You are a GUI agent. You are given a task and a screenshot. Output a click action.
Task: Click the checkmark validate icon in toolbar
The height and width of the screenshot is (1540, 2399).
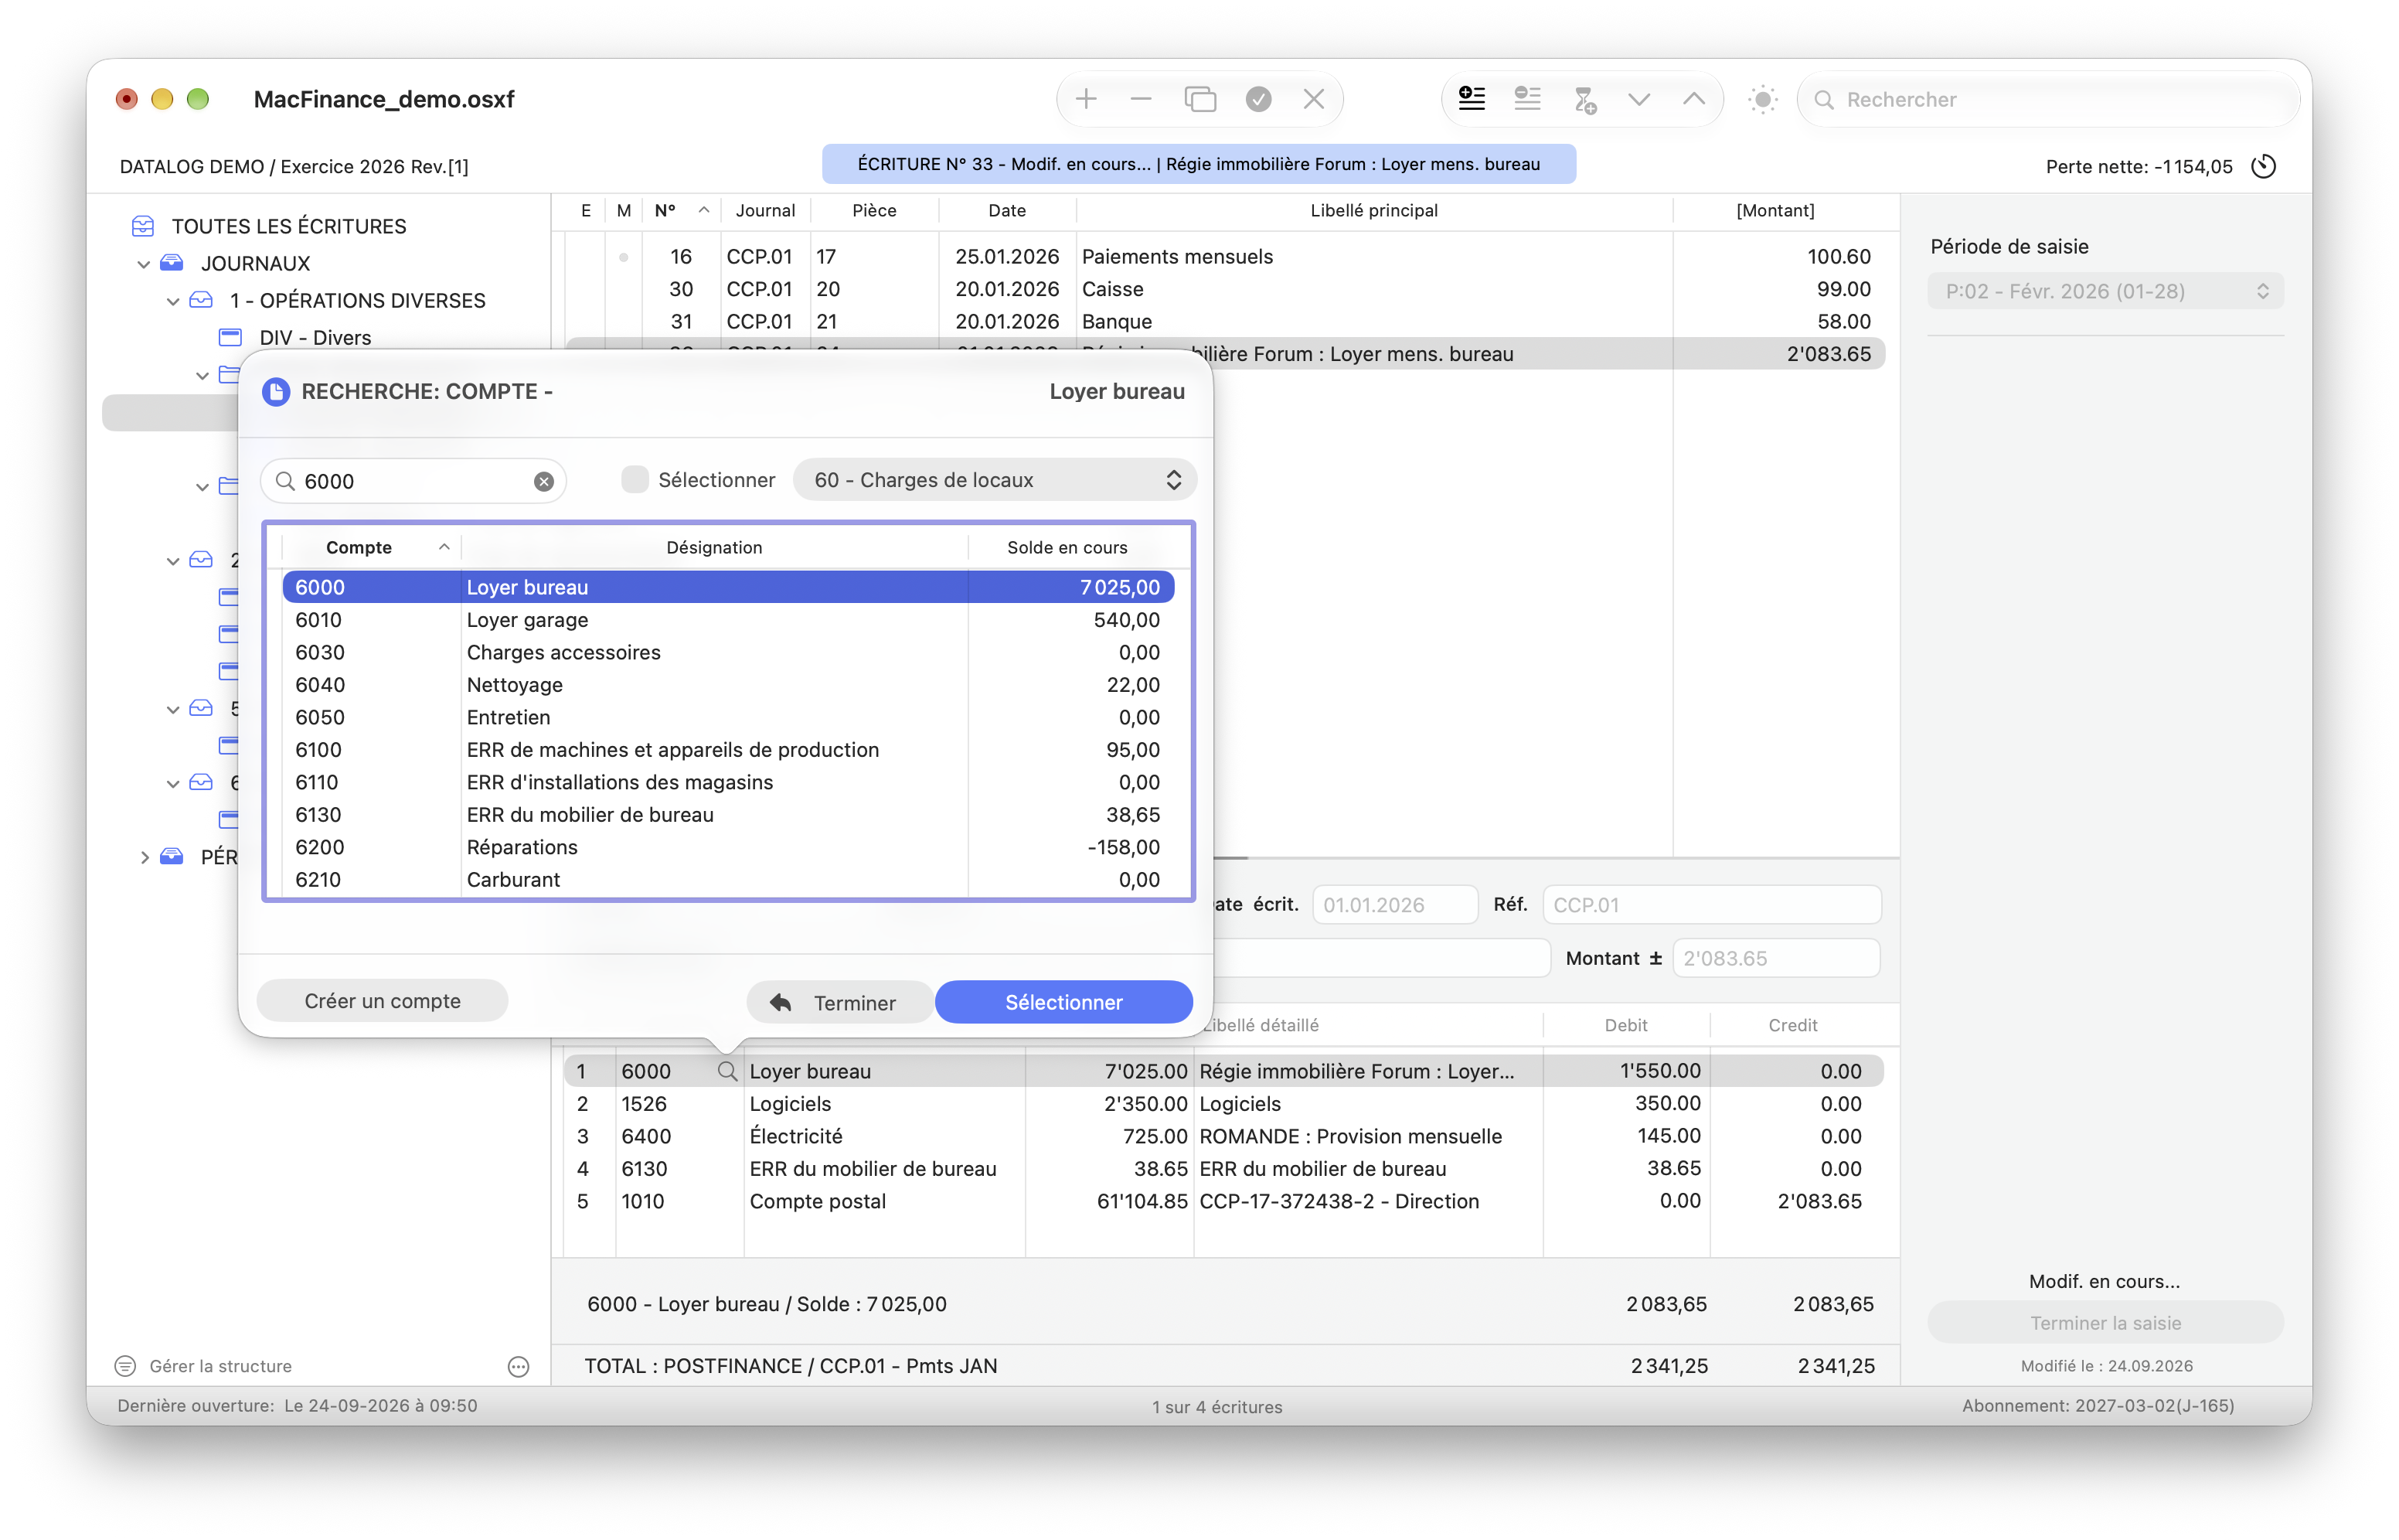point(1258,99)
